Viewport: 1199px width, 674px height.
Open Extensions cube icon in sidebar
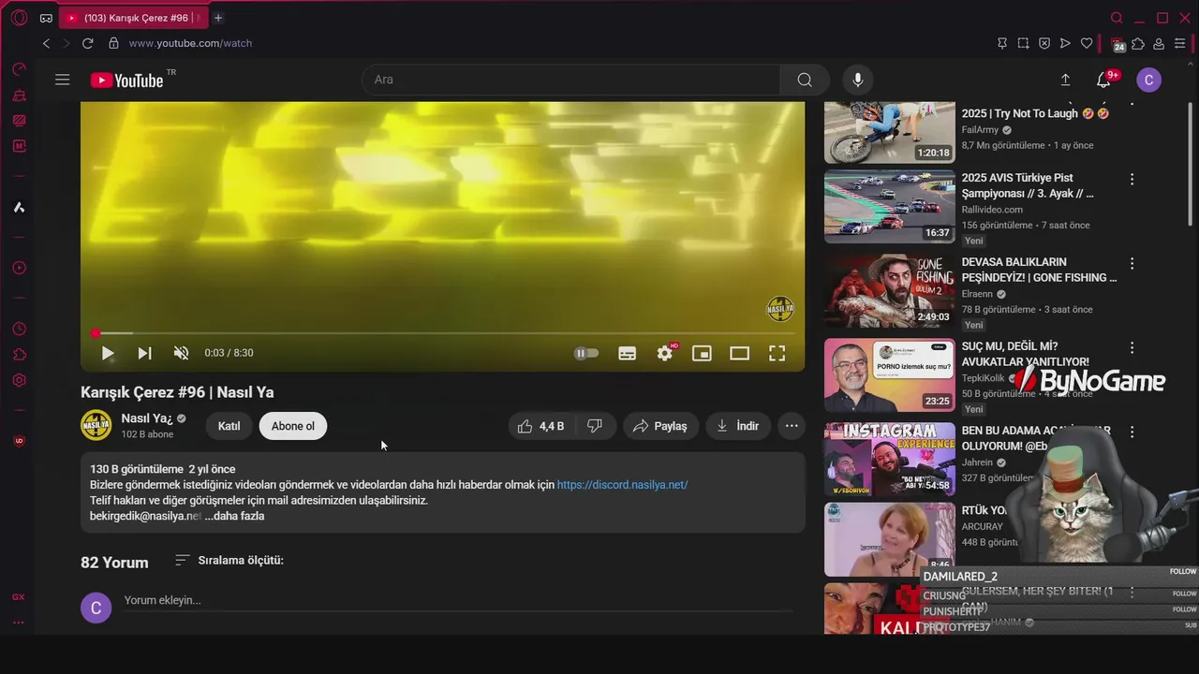[x=19, y=355]
